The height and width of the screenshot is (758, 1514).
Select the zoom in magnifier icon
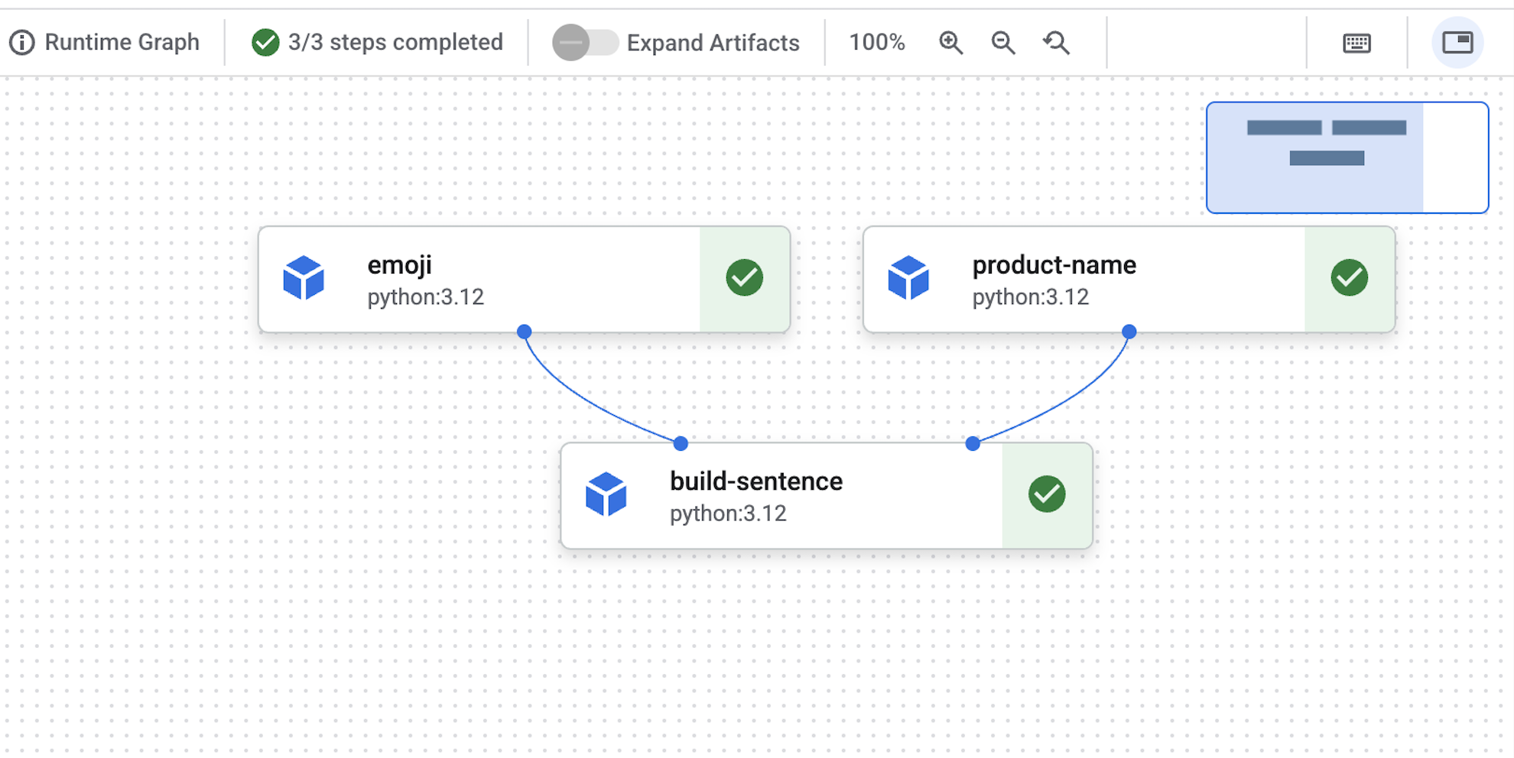pos(950,43)
